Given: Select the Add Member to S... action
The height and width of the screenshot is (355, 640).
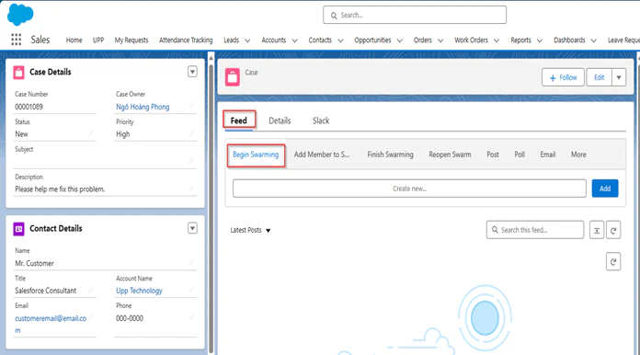Looking at the screenshot, I should click(x=322, y=155).
